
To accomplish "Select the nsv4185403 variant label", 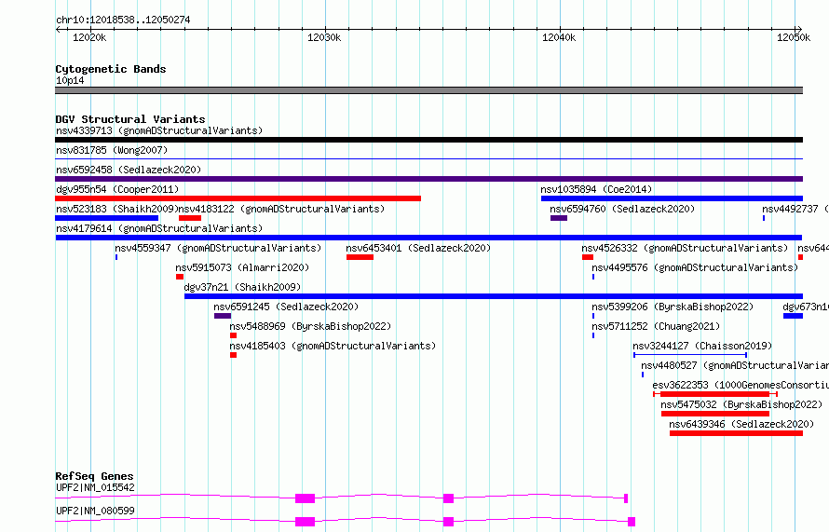I will click(333, 346).
